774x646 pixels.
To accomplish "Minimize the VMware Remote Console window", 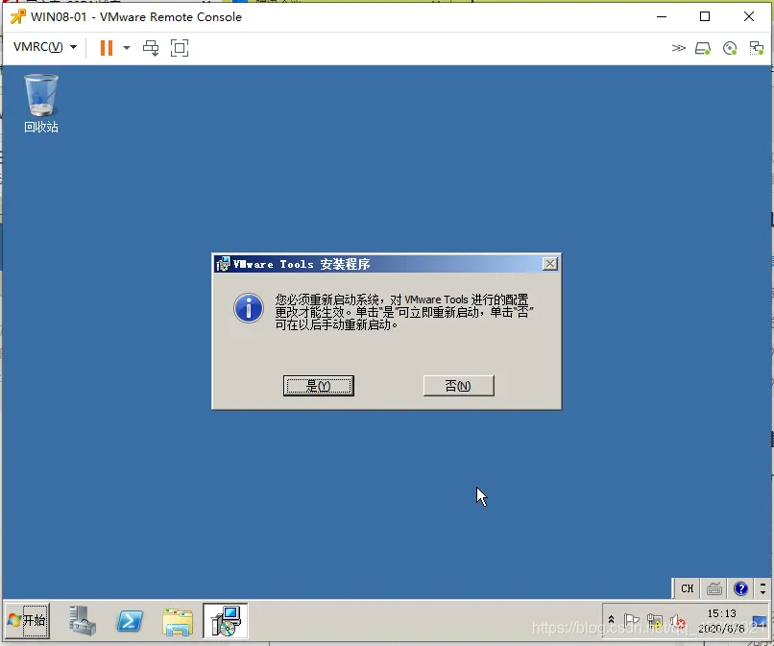I will coord(662,16).
